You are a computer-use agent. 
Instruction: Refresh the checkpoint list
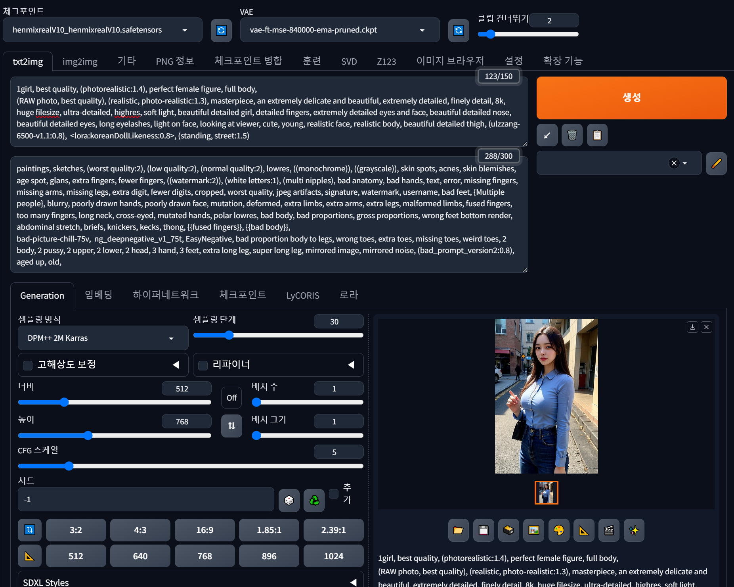pyautogui.click(x=221, y=30)
